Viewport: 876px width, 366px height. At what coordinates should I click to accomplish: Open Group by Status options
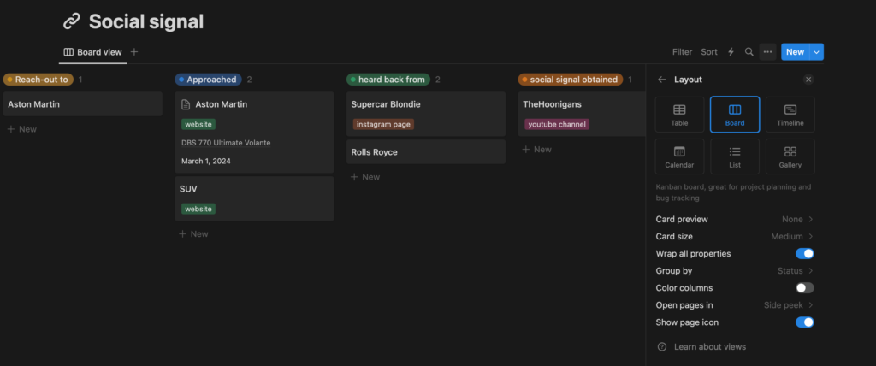(x=735, y=271)
